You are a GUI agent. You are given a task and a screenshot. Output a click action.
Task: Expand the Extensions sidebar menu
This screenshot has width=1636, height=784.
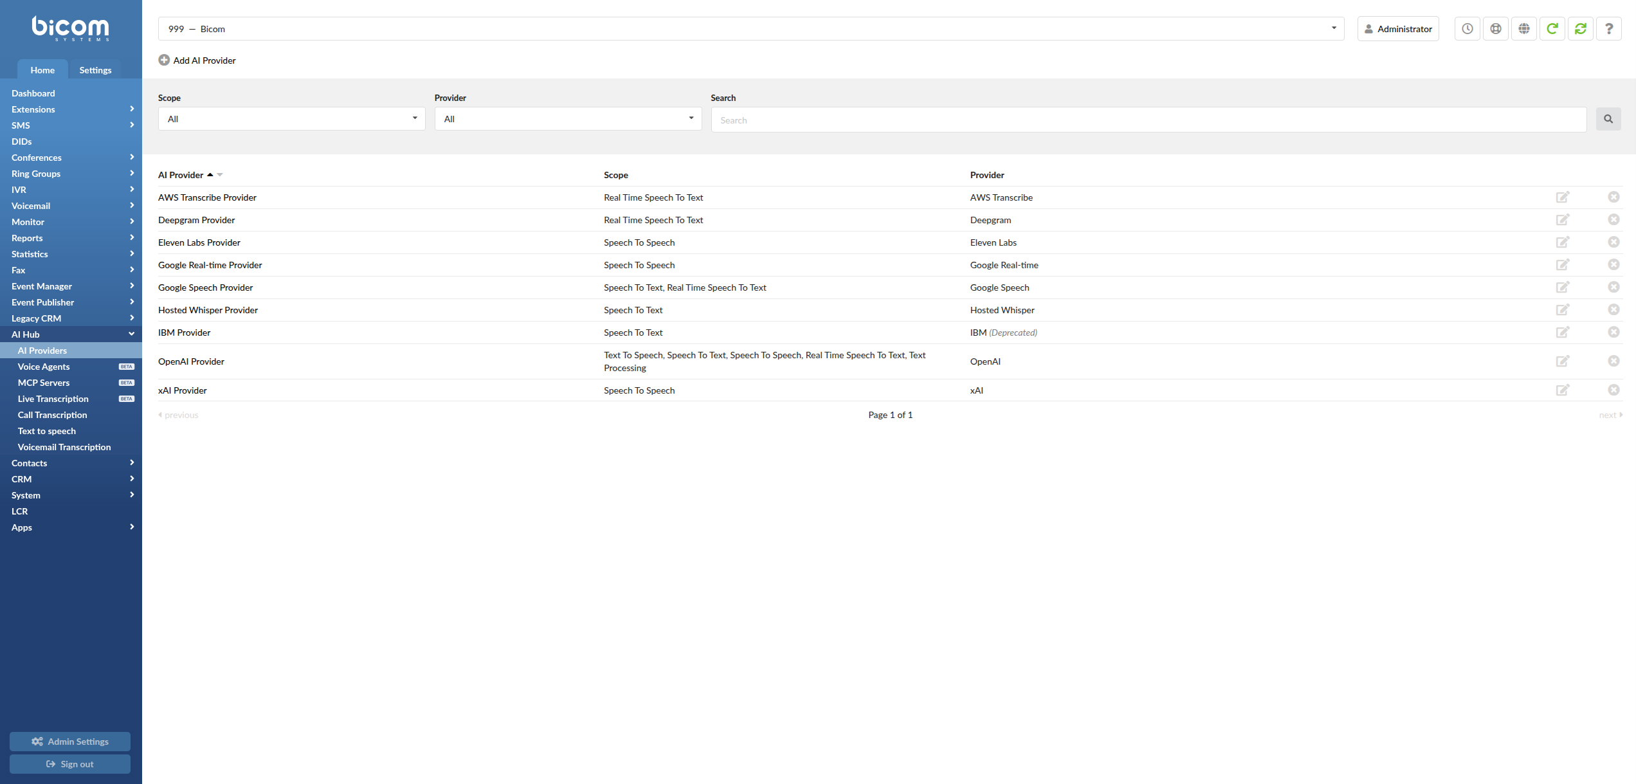tap(71, 109)
